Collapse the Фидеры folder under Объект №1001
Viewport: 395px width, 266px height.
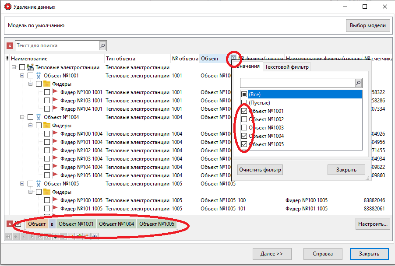tap(30, 84)
